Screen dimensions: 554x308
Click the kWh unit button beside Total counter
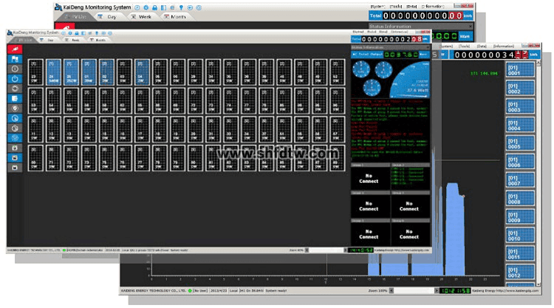[x=468, y=15]
